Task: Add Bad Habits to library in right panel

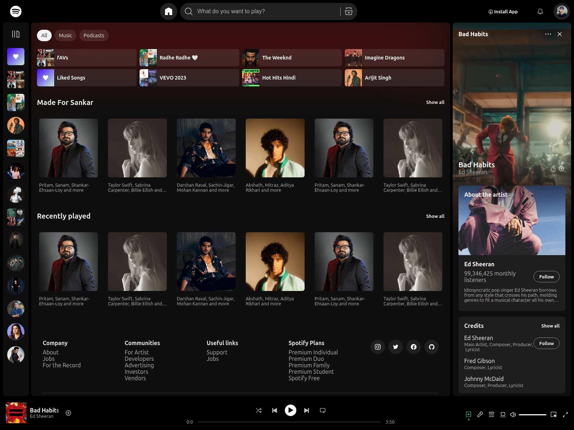Action: [561, 169]
